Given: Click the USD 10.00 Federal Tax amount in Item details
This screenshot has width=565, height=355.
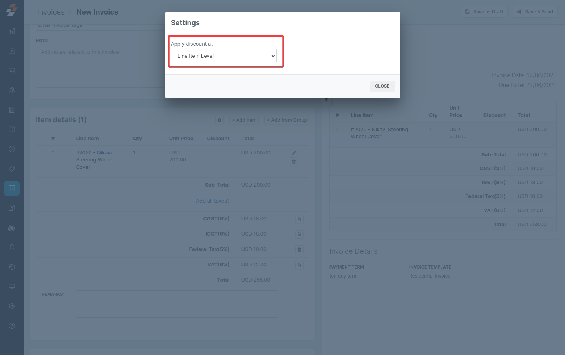Looking at the screenshot, I should click(254, 249).
